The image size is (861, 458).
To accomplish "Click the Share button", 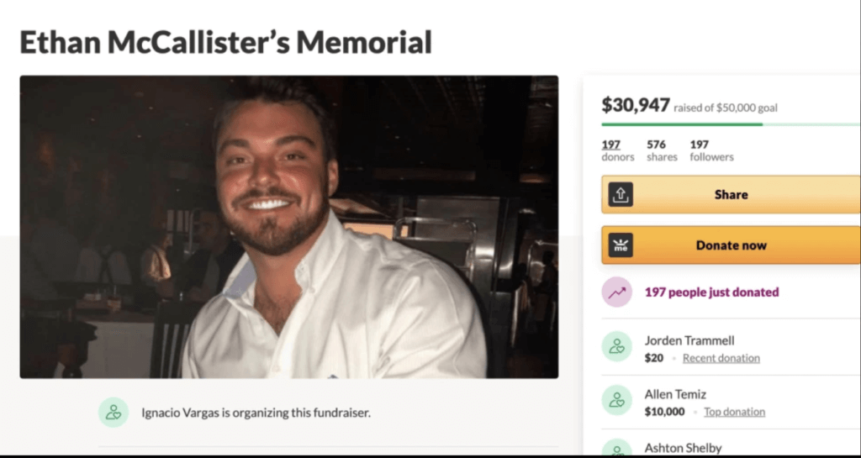I will click(x=731, y=194).
